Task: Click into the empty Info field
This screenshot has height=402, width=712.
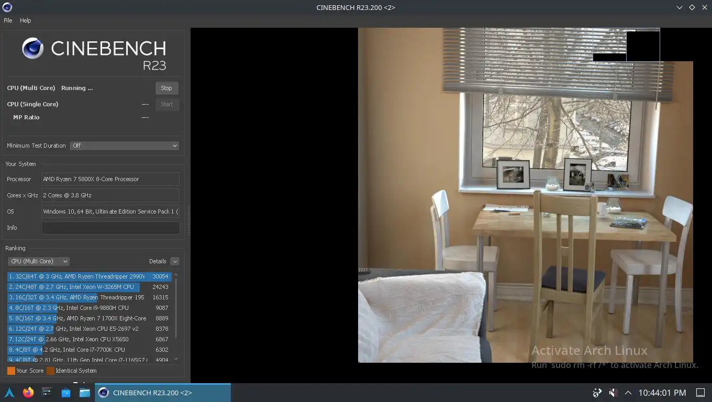Action: (x=110, y=228)
